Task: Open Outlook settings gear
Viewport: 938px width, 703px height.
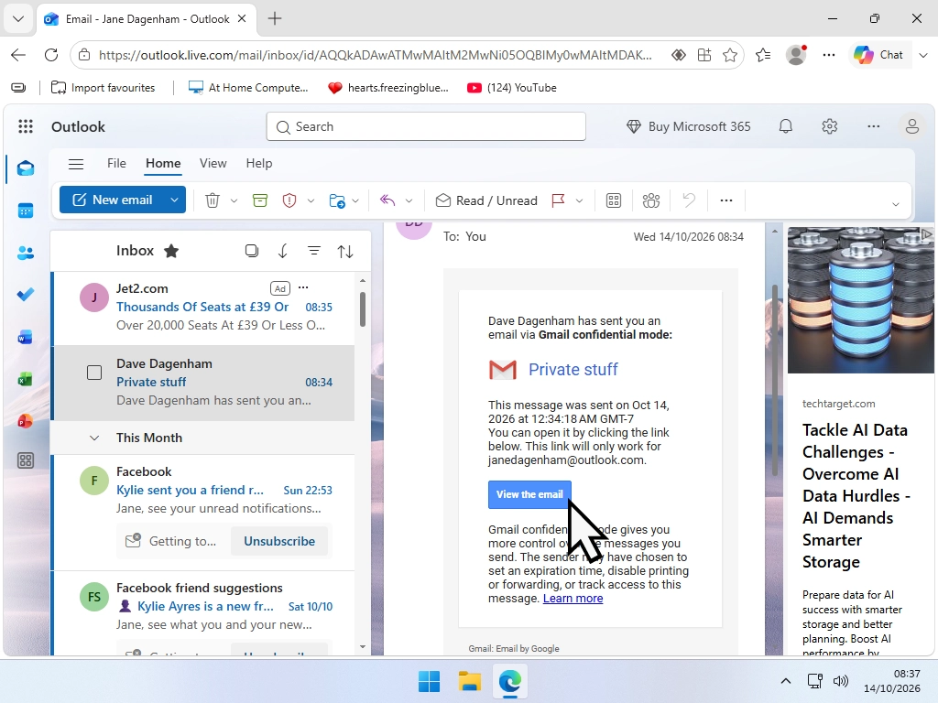Action: (x=830, y=126)
